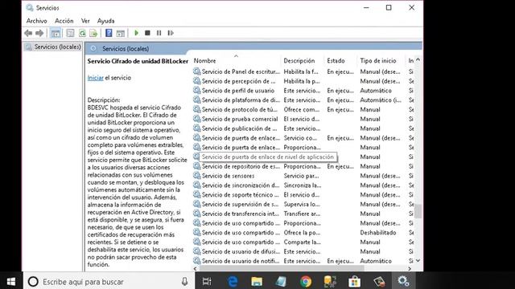Select Servicio de protocolo de tú... row
Image resolution: width=515 pixels, height=289 pixels.
pos(303,109)
